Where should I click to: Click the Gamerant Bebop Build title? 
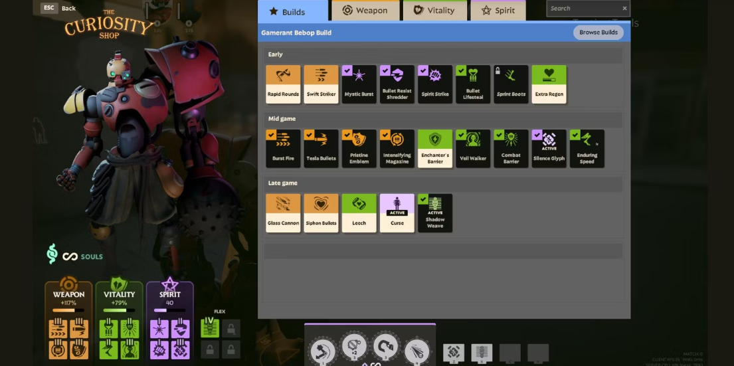(296, 33)
